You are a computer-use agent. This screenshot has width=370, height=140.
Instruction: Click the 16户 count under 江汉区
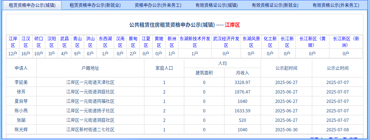point(26,54)
